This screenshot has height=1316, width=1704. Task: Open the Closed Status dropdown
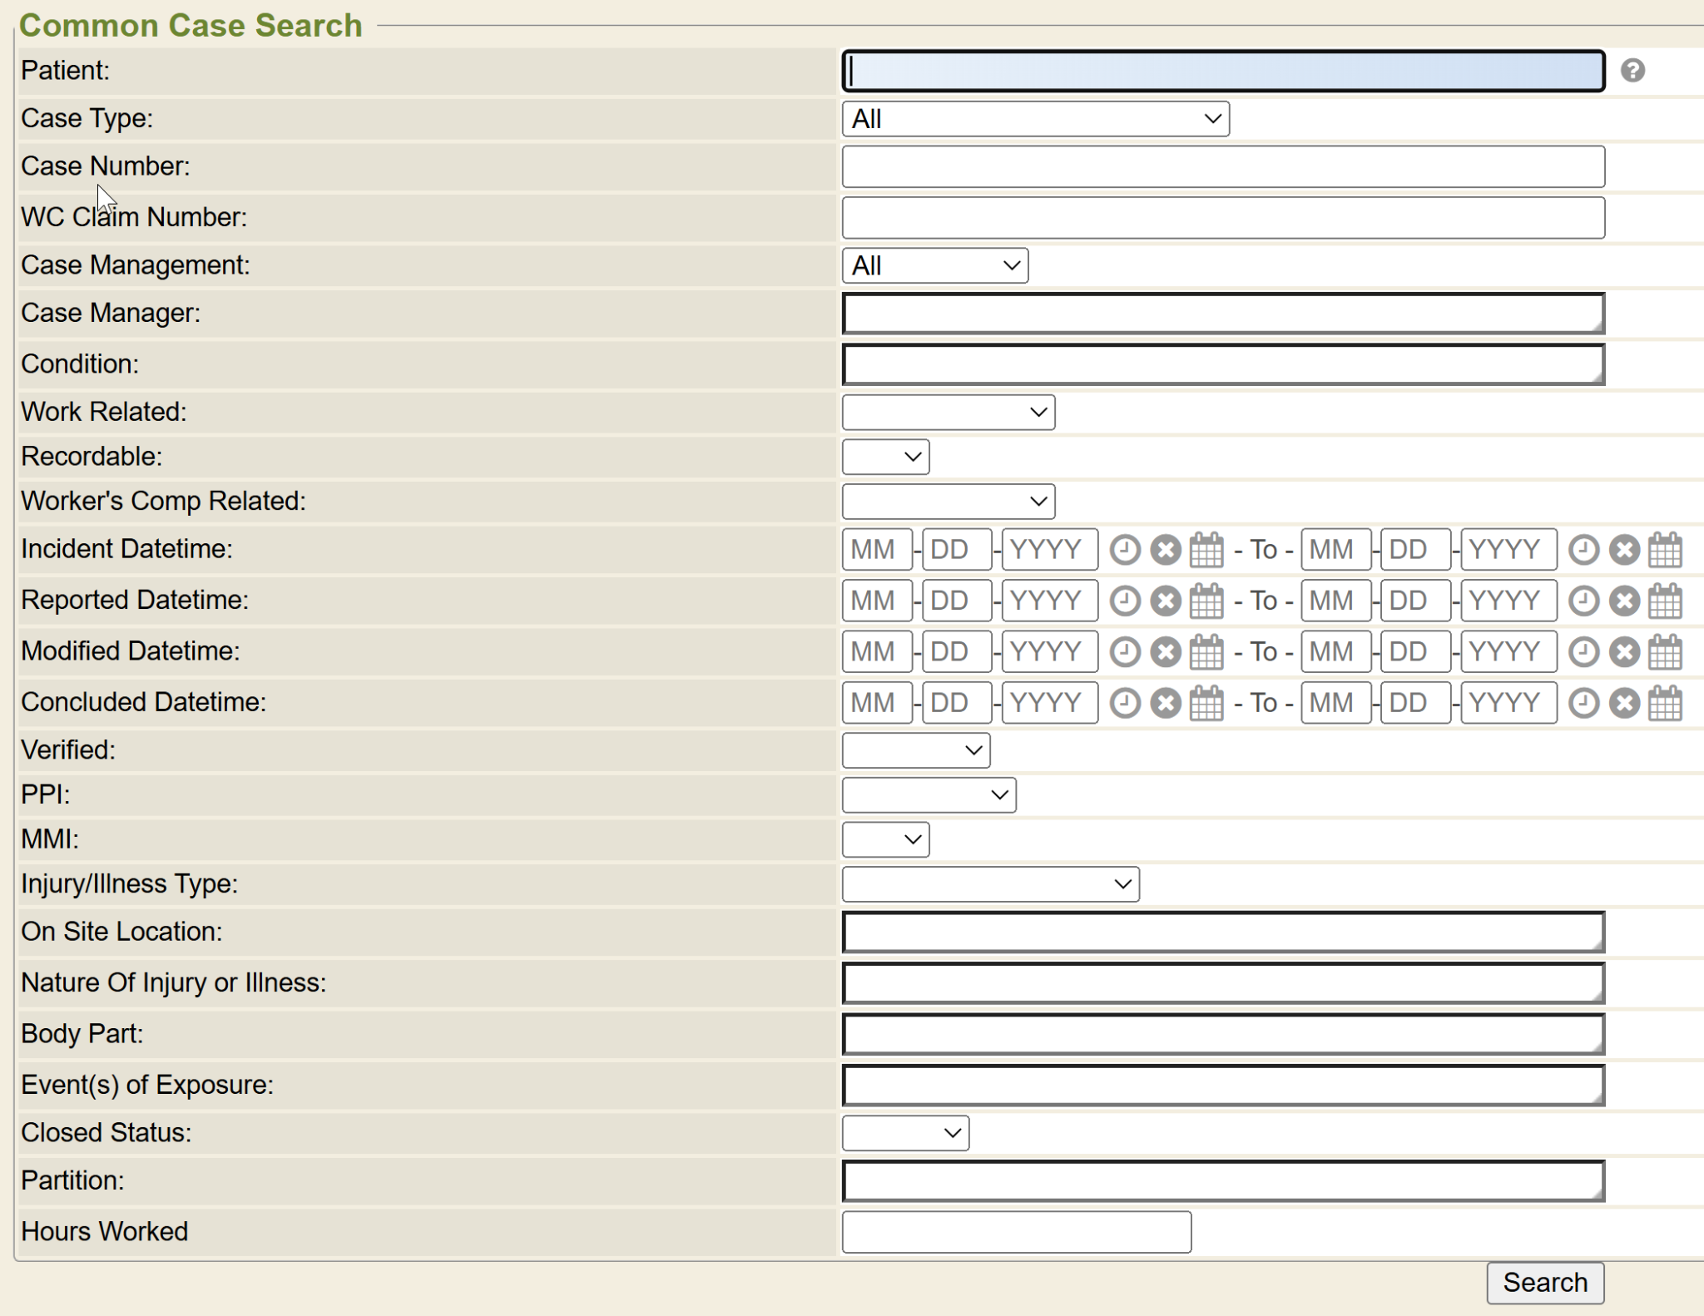point(905,1133)
